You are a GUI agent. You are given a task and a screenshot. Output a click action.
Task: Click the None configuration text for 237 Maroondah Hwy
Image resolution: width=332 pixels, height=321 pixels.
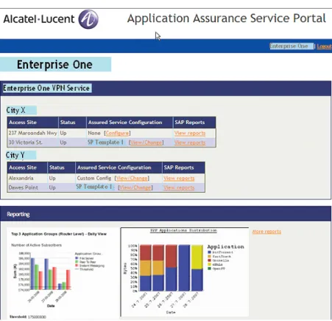[x=94, y=133]
